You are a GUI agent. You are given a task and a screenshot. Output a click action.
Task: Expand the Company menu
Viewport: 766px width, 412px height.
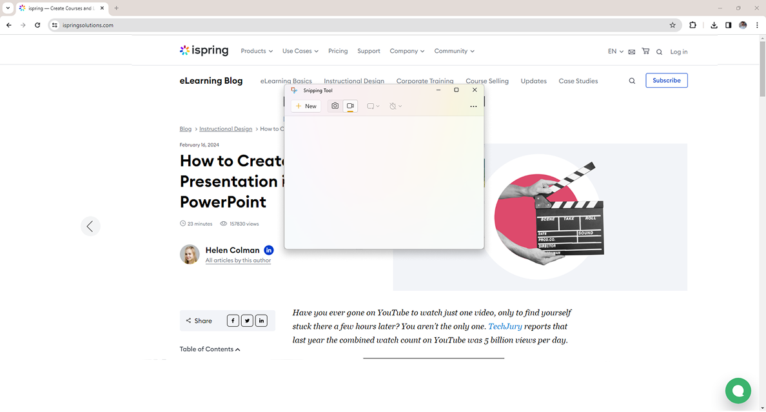point(407,51)
